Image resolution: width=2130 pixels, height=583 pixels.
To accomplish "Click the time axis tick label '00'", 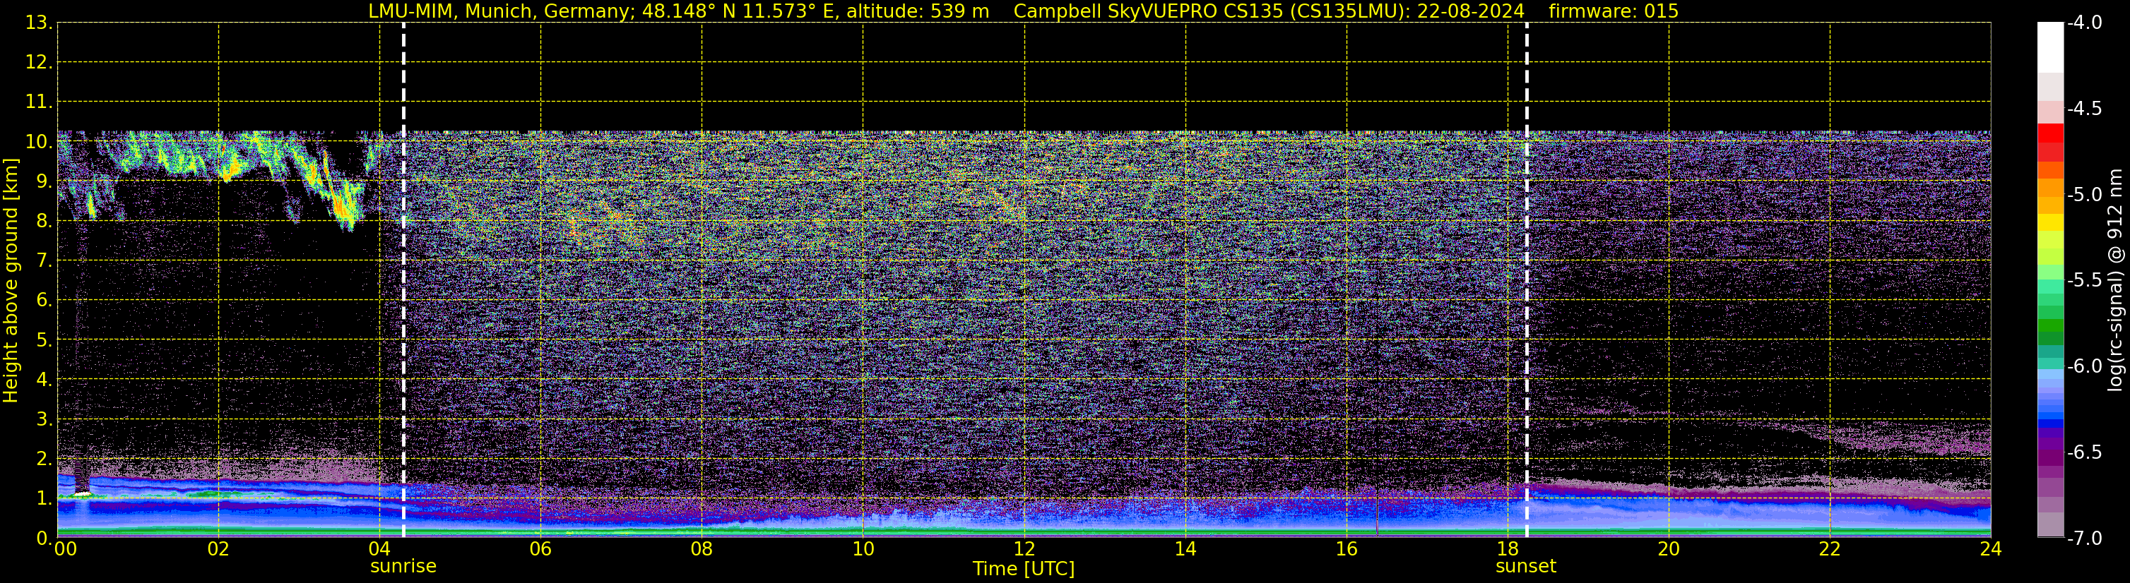I will click(65, 549).
